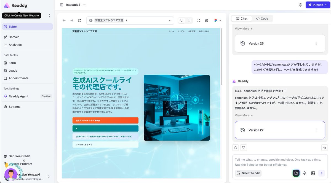Open Get Free Credit link in sidebar
The height and width of the screenshot is (183, 331).
(19, 156)
